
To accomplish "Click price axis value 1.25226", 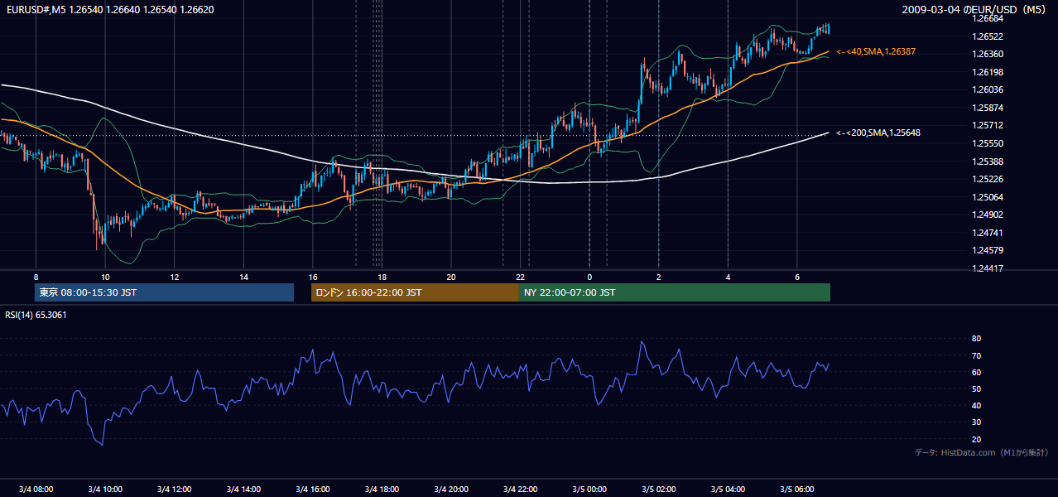I will 988,179.
